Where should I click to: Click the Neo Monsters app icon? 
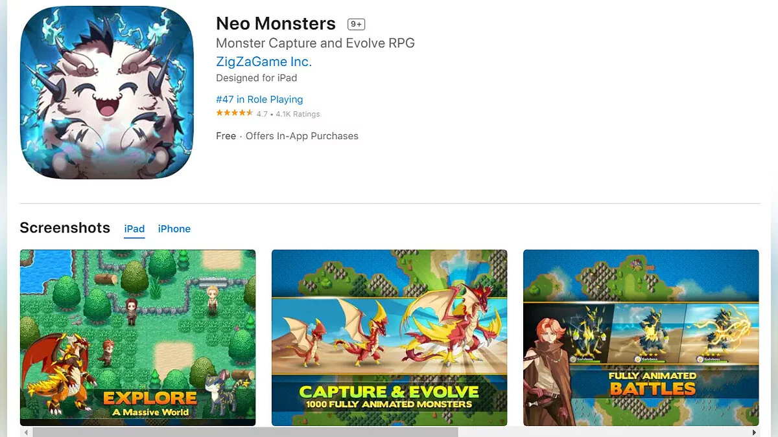tap(107, 93)
